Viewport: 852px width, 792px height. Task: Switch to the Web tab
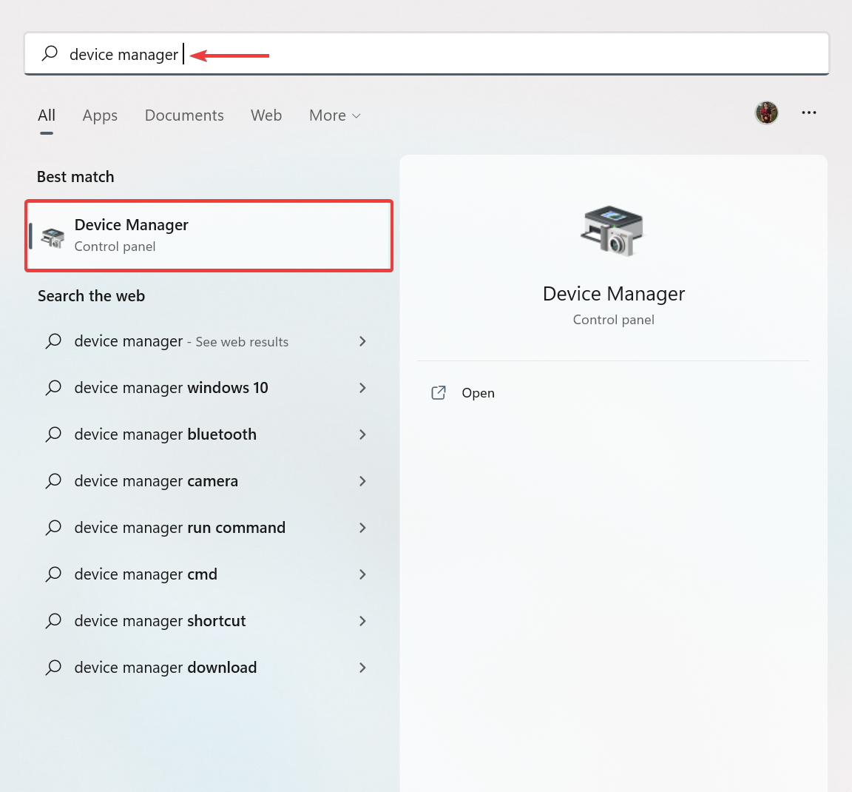pyautogui.click(x=266, y=115)
